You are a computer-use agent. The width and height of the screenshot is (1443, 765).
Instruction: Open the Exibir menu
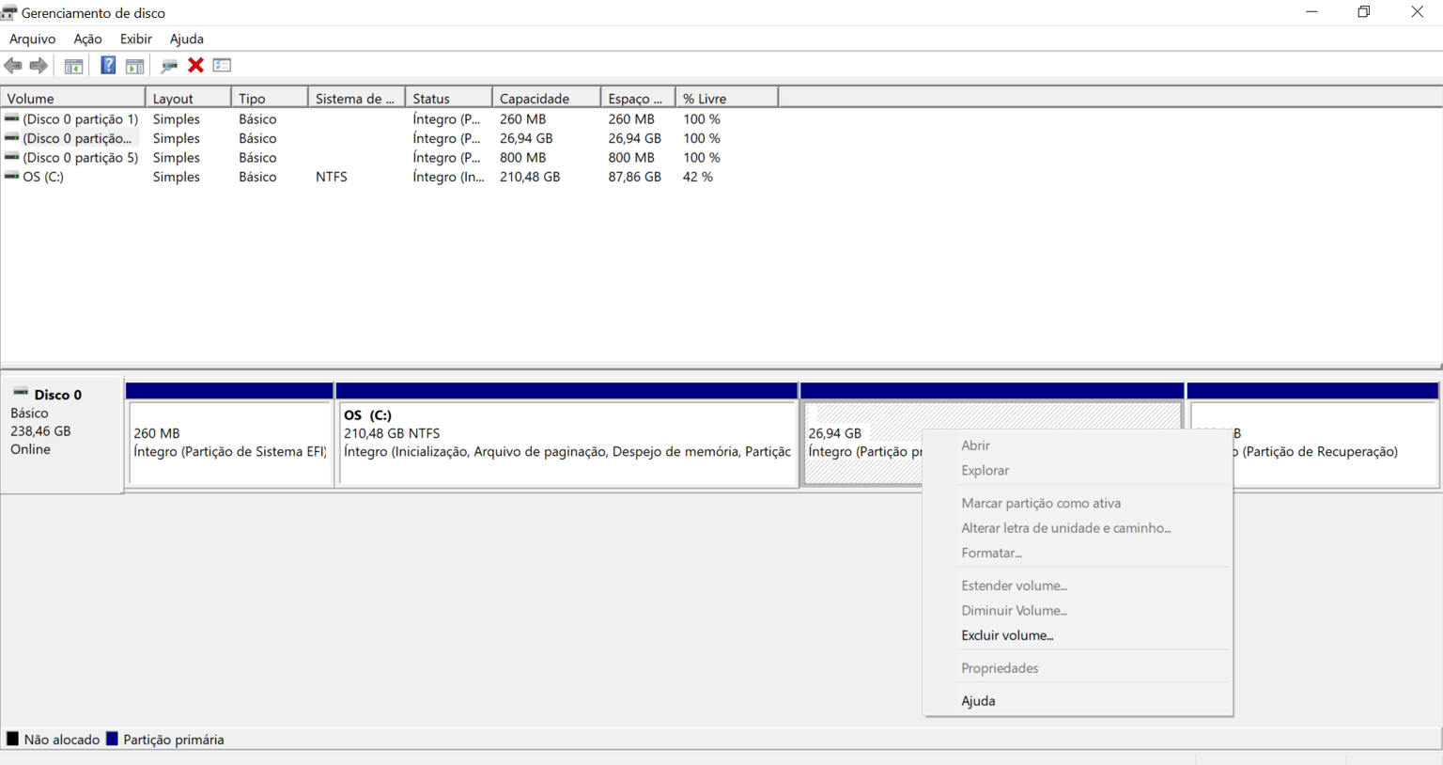point(135,39)
